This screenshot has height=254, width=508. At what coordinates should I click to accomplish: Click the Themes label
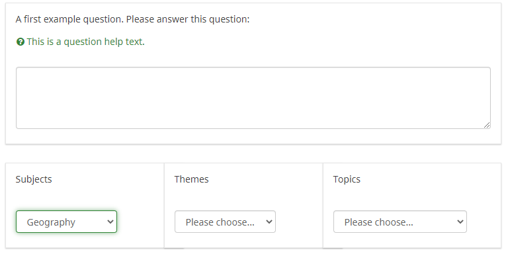(x=191, y=179)
